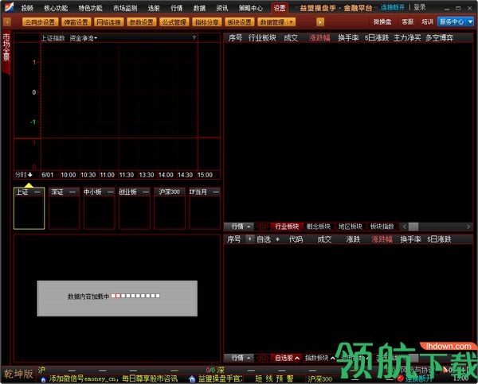
Task: Open the 策略中心 menu
Action: tap(251, 8)
